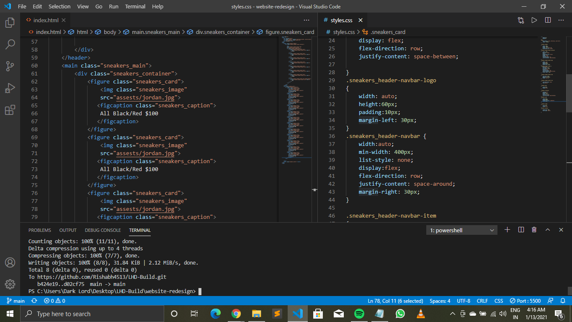Open the powershell terminal selector dropdown
572x322 pixels.
coord(462,230)
